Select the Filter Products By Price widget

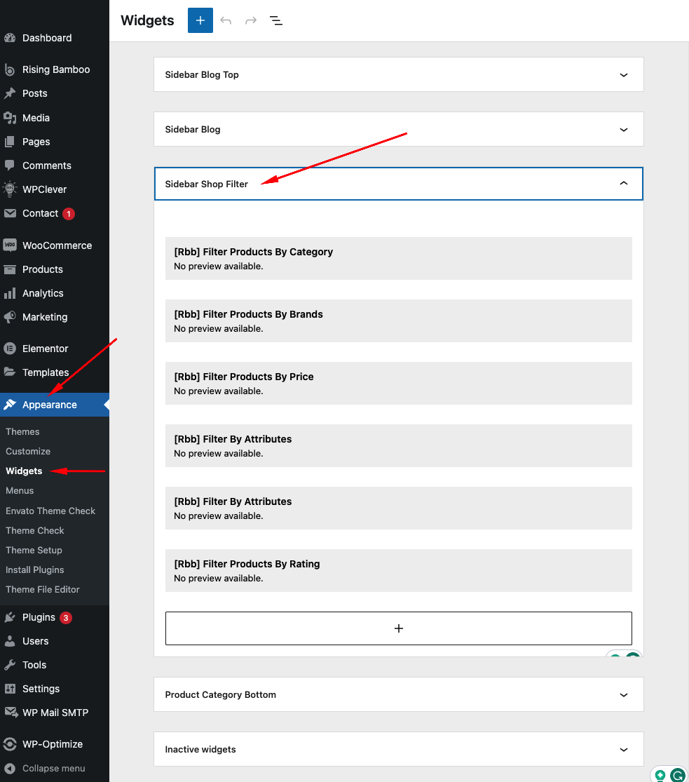click(x=398, y=383)
